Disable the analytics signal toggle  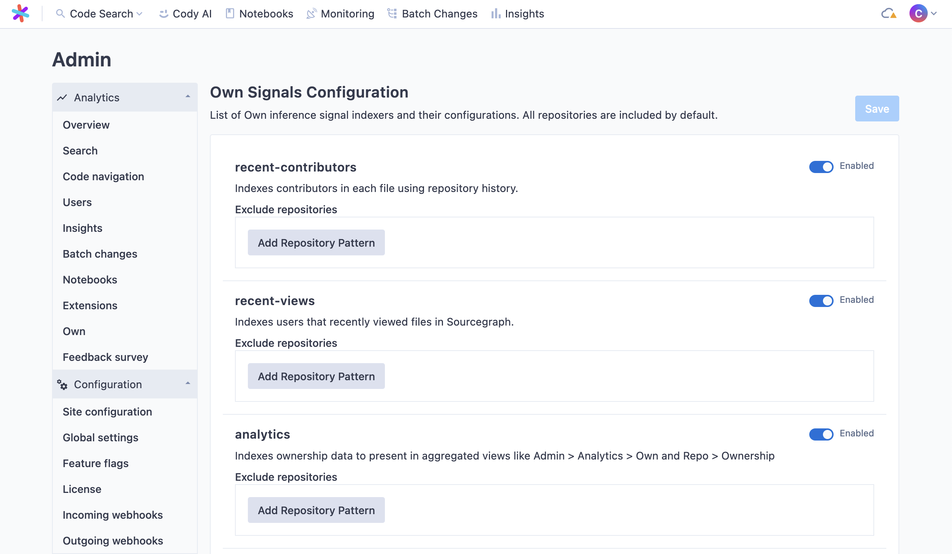point(821,434)
